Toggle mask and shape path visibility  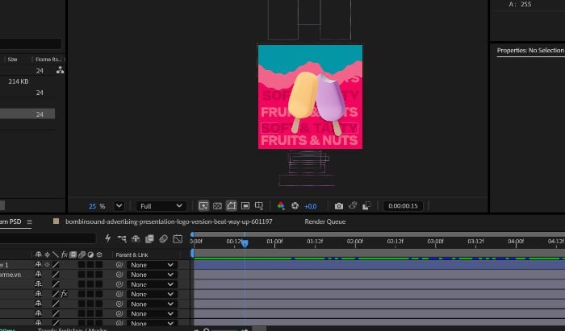[x=232, y=205]
